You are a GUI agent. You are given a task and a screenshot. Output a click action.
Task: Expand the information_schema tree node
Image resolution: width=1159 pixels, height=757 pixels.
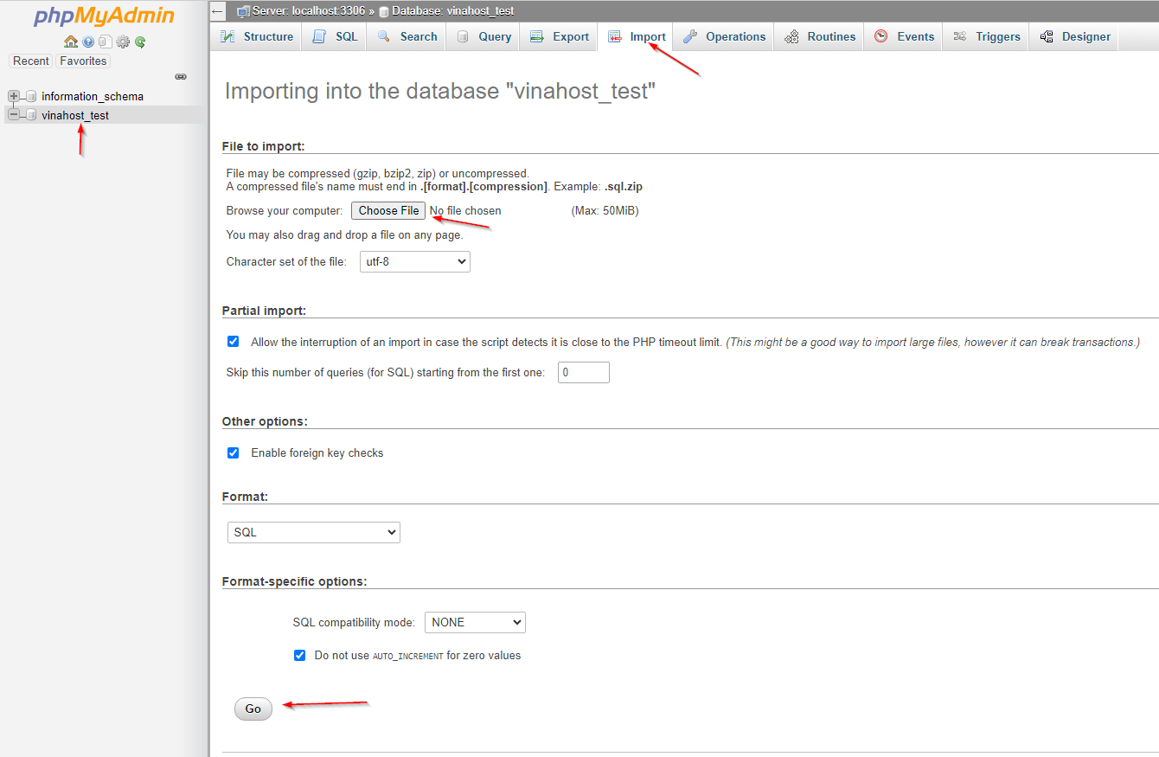point(14,96)
